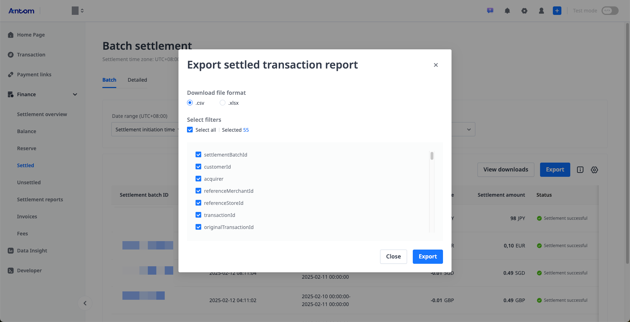
Task: Click the table info icon
Action: [x=580, y=170]
